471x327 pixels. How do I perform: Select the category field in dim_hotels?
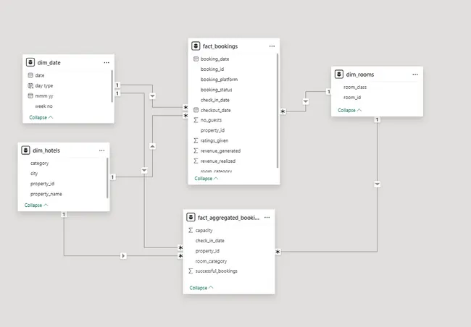[39, 163]
